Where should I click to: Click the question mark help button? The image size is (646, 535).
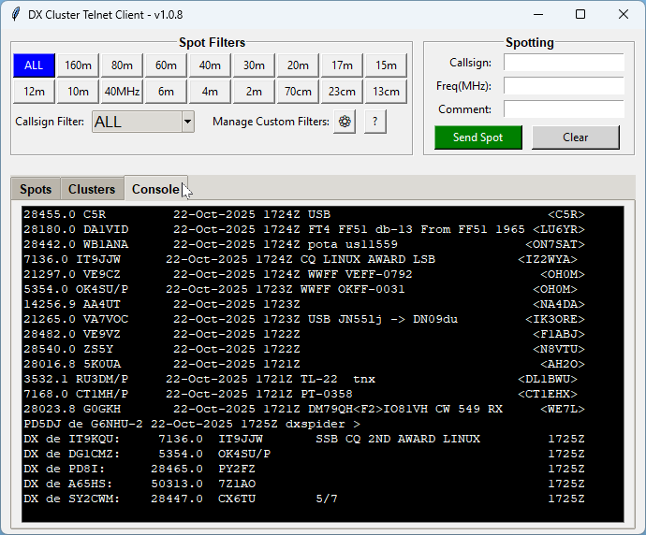coord(375,122)
